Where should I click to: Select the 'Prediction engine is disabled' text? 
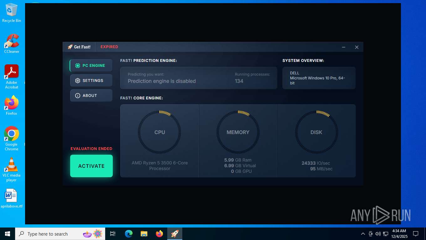point(162,81)
